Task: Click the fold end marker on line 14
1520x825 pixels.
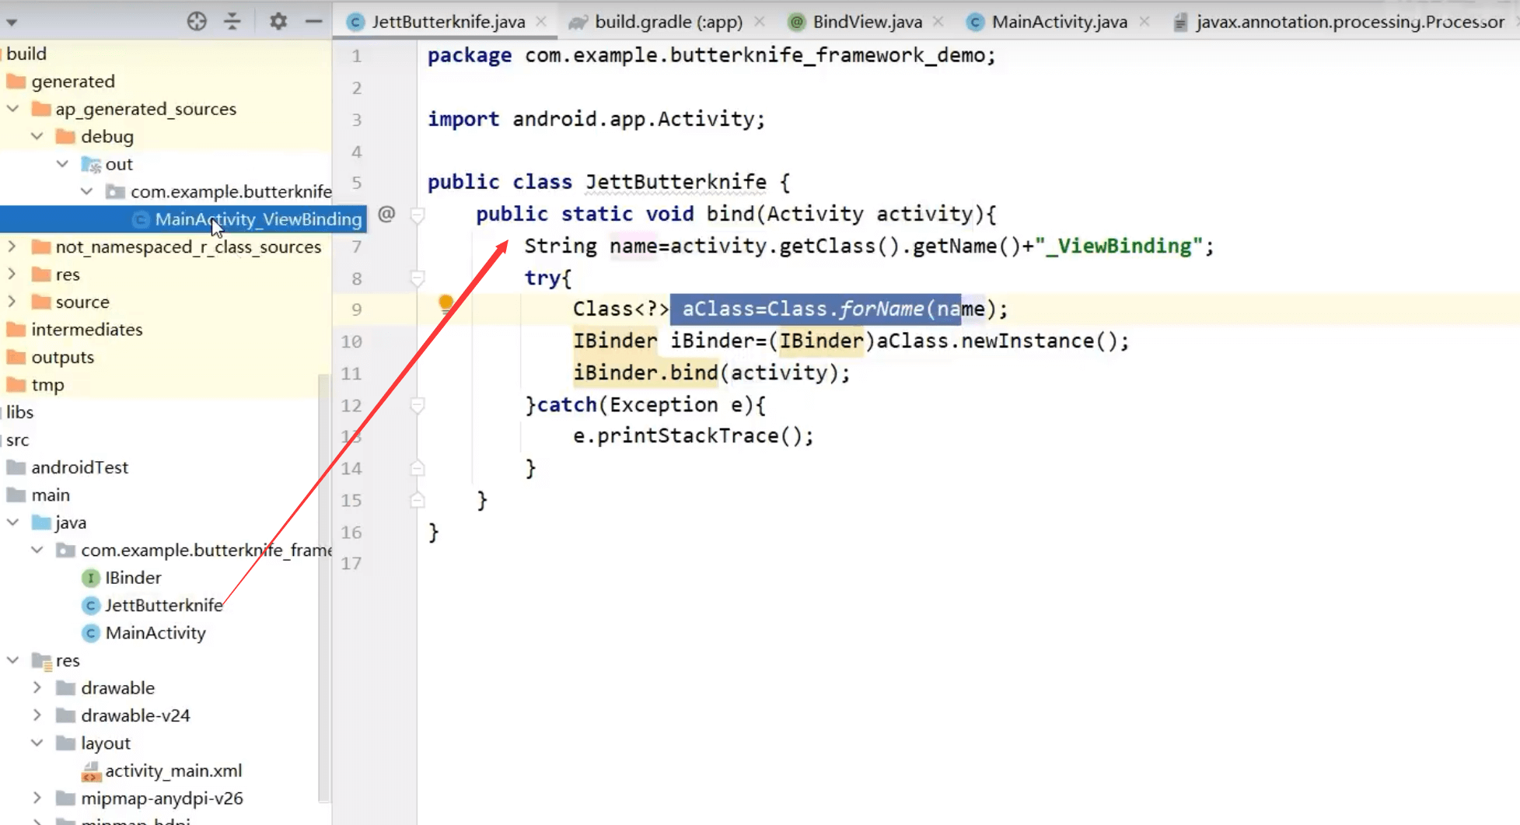Action: [418, 468]
